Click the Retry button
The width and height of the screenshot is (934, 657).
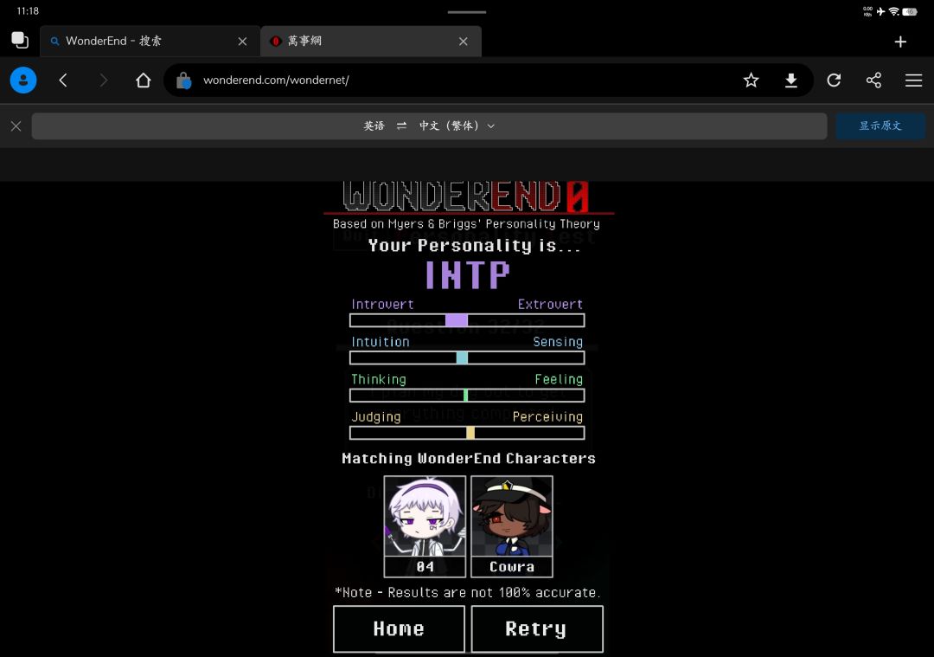click(537, 629)
